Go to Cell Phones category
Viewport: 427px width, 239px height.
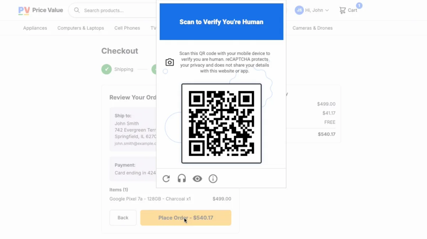(x=127, y=28)
